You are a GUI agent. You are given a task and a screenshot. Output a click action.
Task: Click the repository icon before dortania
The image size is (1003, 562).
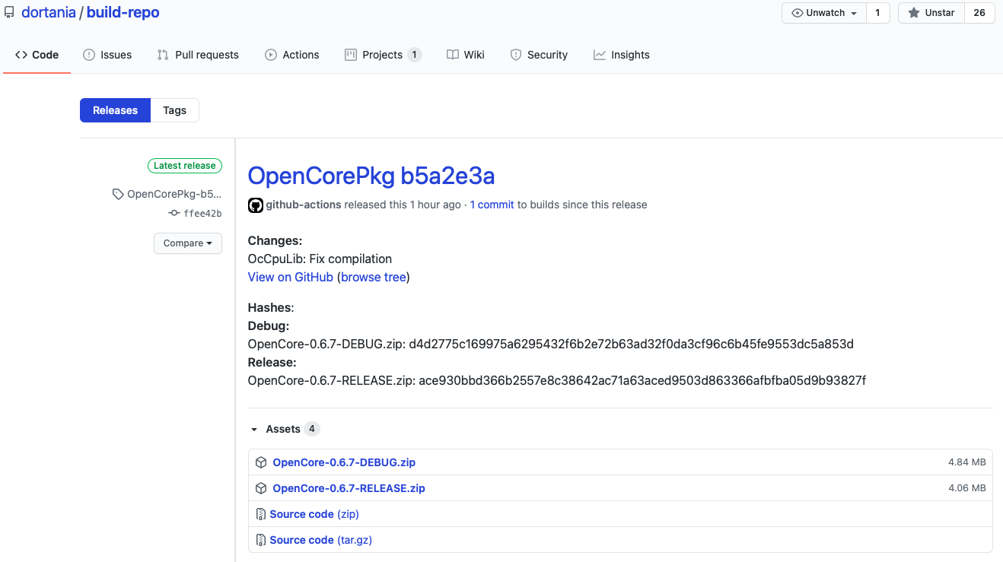(9, 13)
